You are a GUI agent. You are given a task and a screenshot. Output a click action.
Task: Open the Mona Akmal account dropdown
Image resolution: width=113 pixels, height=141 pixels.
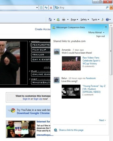point(96,32)
